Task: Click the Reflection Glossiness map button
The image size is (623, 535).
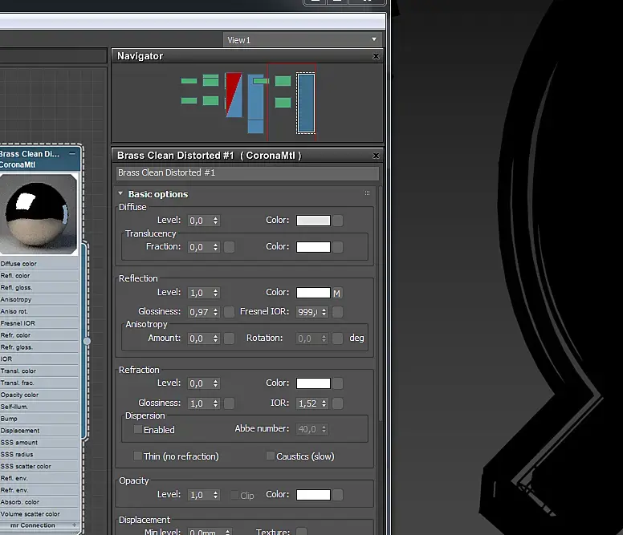Action: pyautogui.click(x=230, y=312)
